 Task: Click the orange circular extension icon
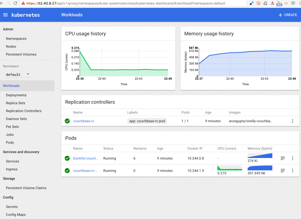click(x=258, y=3)
